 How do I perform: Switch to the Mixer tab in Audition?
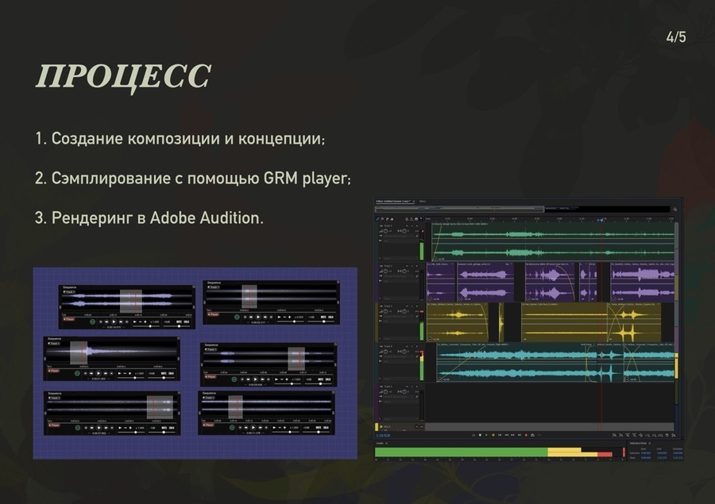(x=423, y=201)
